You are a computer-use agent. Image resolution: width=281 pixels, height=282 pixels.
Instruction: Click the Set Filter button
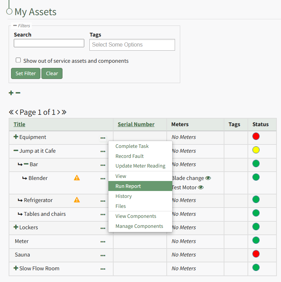coord(26,73)
